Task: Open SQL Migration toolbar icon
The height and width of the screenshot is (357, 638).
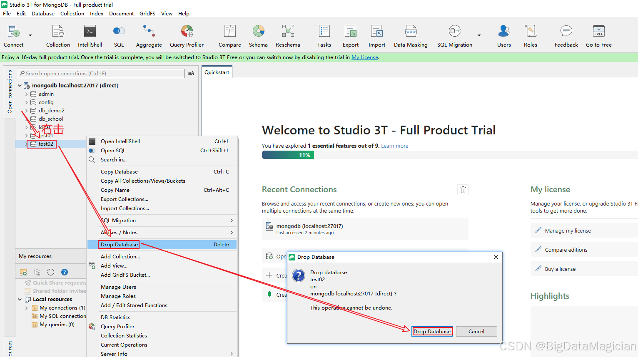Action: [x=454, y=31]
